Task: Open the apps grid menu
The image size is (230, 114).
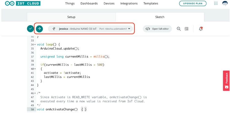Action: pyautogui.click(x=216, y=3)
